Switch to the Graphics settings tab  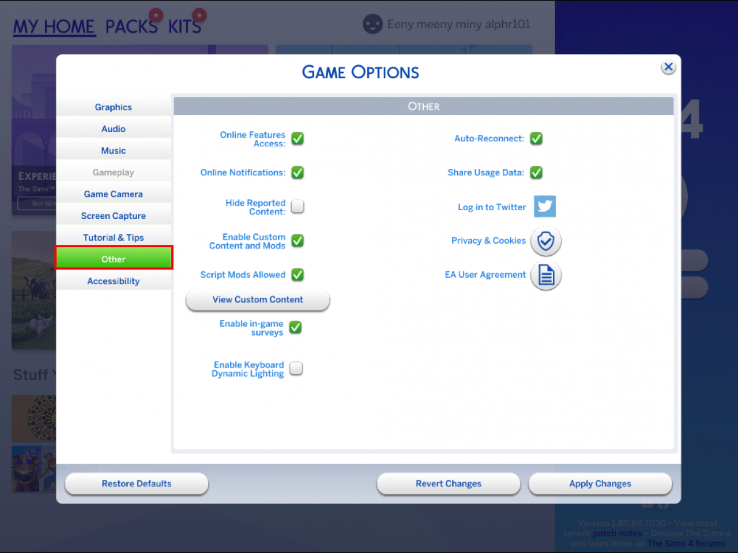coord(113,107)
